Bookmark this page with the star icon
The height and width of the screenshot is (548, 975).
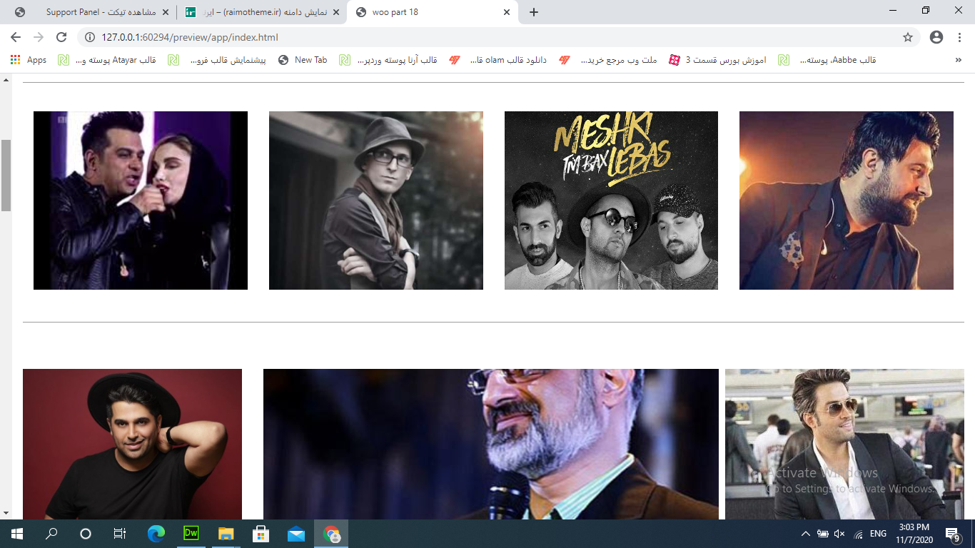click(908, 37)
